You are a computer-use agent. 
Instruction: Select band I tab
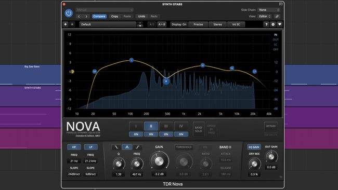pyautogui.click(x=136, y=126)
